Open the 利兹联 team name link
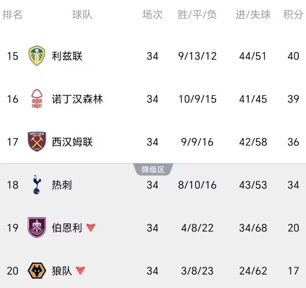The width and height of the screenshot is (306, 288). click(67, 56)
